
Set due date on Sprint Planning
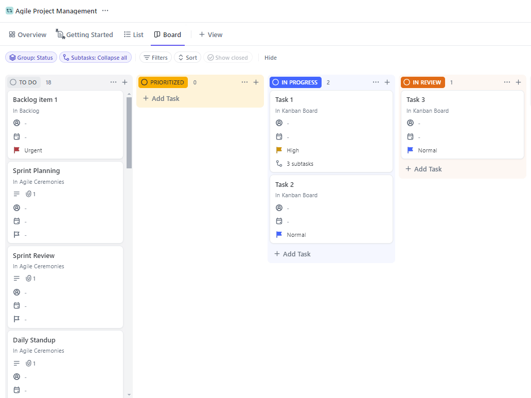coord(16,221)
